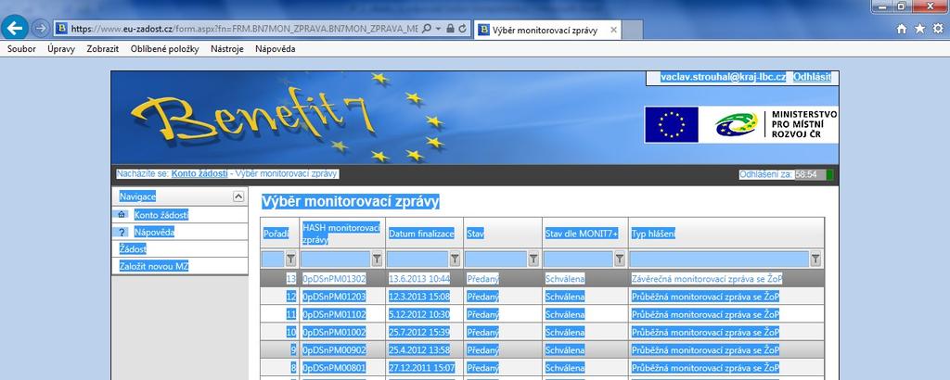Click the filter funnel for Stav dle MONIT7+
Image resolution: width=950 pixels, height=380 pixels.
click(619, 259)
